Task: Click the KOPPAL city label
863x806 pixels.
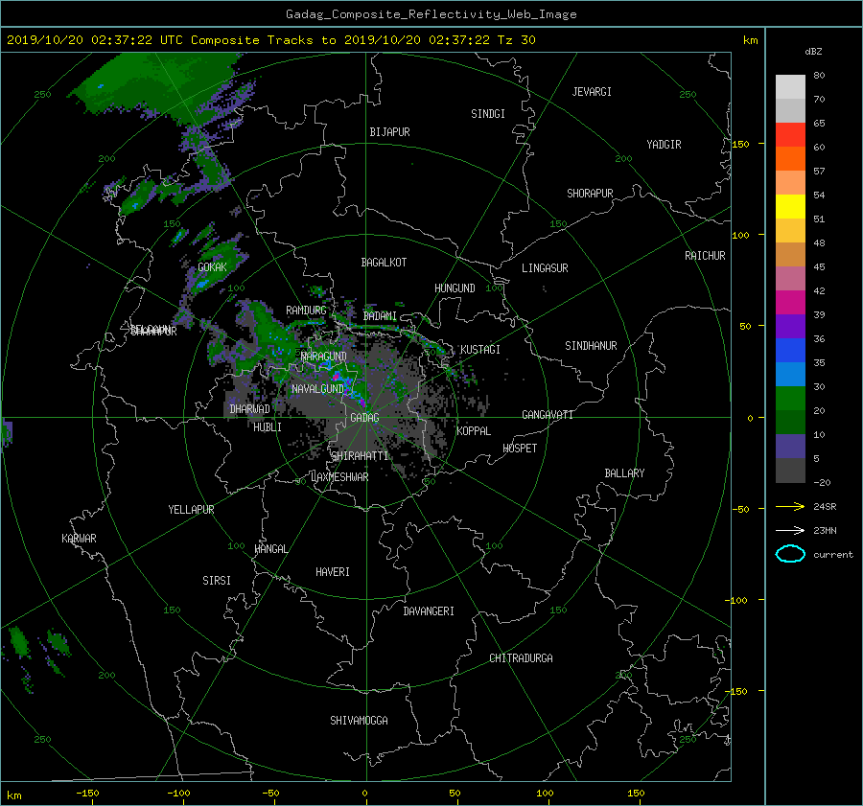Action: 474,431
